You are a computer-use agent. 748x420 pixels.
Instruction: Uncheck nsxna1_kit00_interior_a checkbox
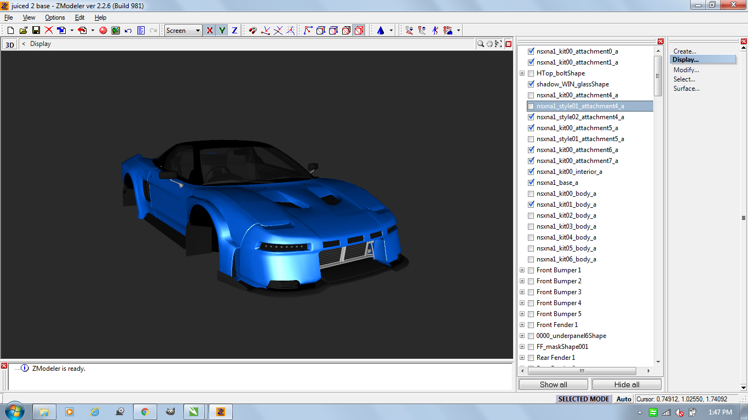click(531, 172)
